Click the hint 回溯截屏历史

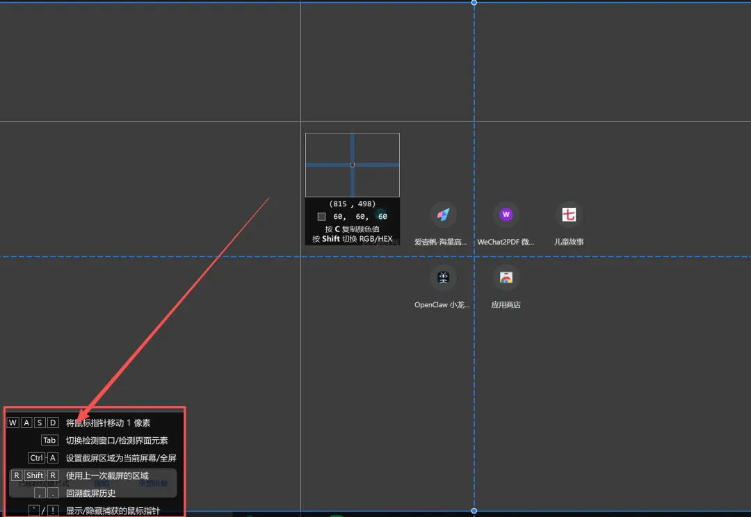pos(90,493)
